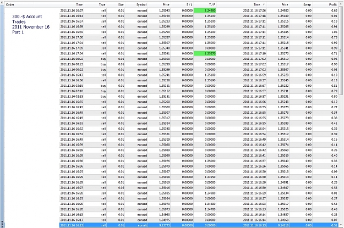Image resolution: width=344 pixels, height=228 pixels.
Task: Click the T/P value 1.35200
Action: (x=210, y=37)
